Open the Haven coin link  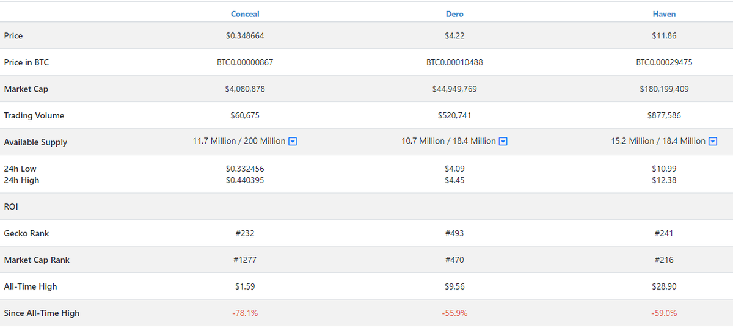664,14
